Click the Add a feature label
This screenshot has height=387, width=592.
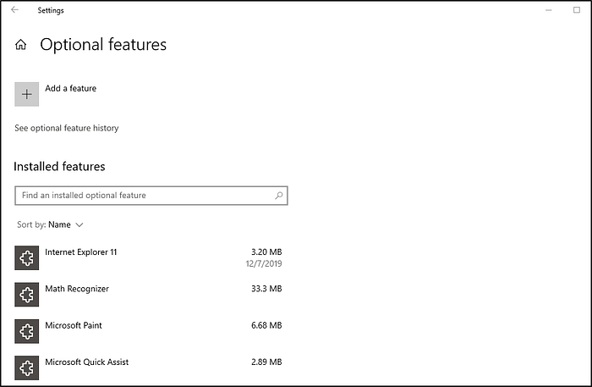[x=70, y=88]
